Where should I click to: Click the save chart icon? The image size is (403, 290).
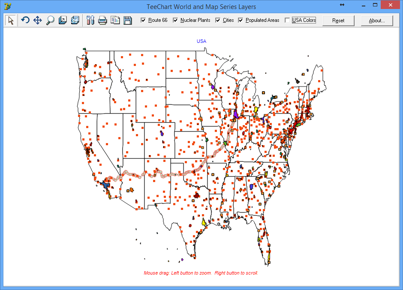(127, 20)
